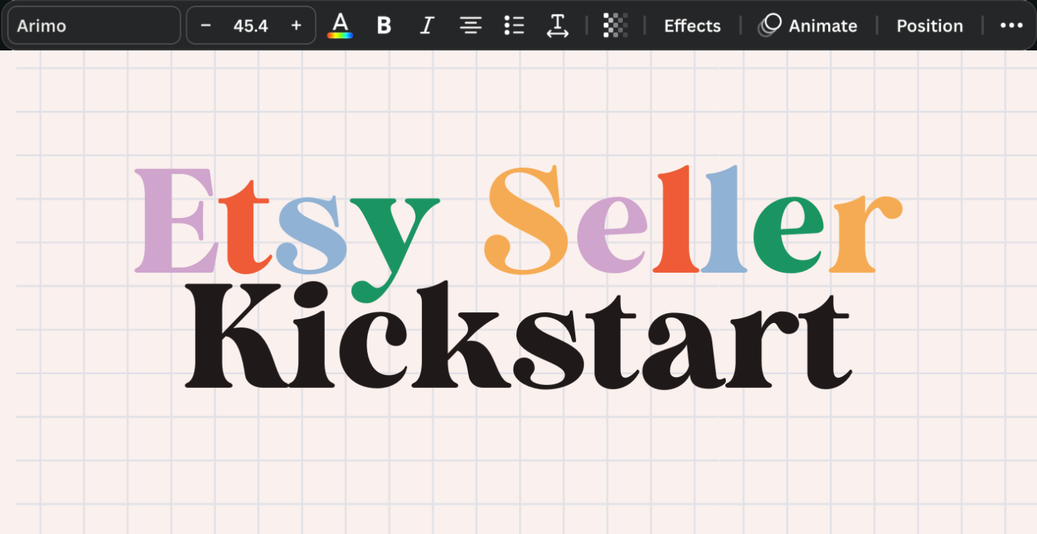Open the transparency checkerboard control
Image resolution: width=1037 pixels, height=534 pixels.
tap(615, 26)
